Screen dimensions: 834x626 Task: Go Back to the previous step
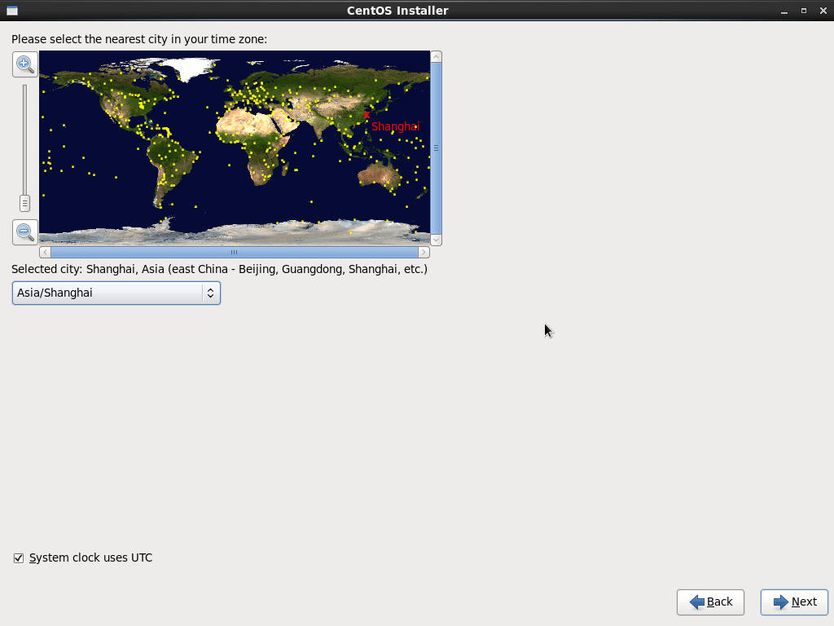point(710,602)
